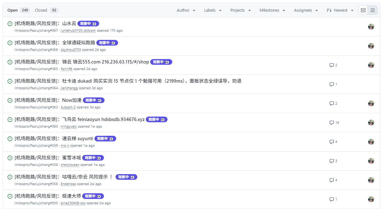Click assignee avatar on Now加速 row
Viewport: 381px width, 209px height.
[371, 103]
